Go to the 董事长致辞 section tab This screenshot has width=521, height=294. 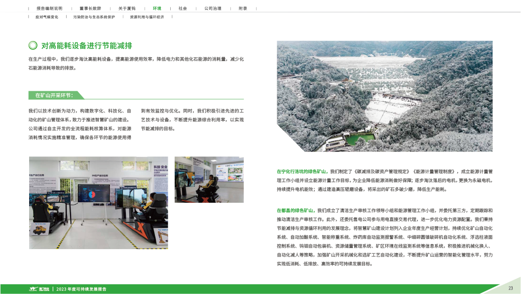pyautogui.click(x=89, y=9)
